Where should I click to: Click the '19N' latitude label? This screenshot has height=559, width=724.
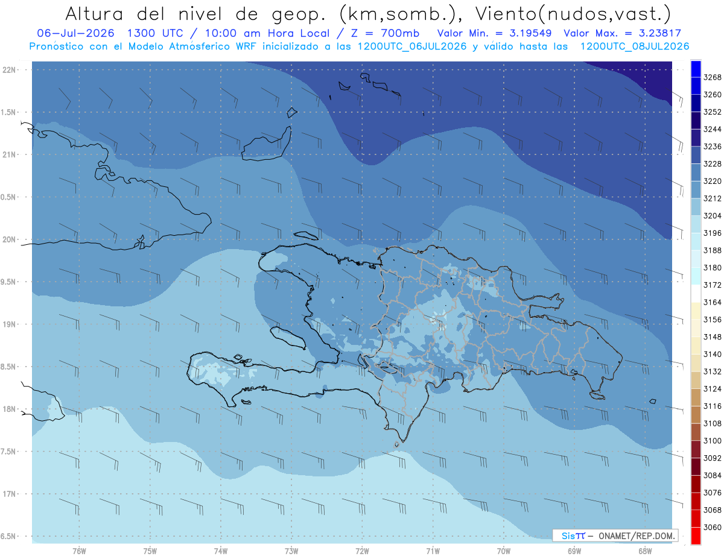[x=10, y=324]
